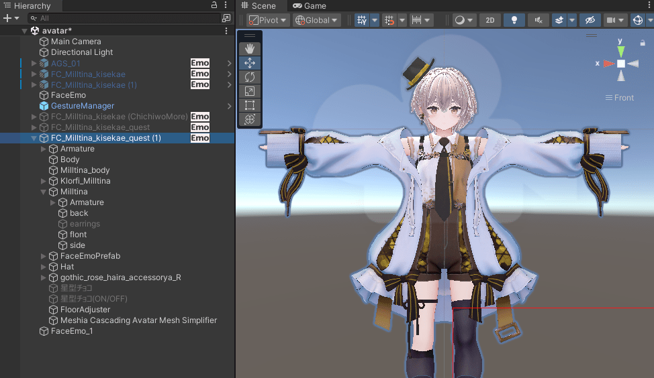Toggle scene audio mute
Screen dimensions: 654x378
click(x=539, y=20)
